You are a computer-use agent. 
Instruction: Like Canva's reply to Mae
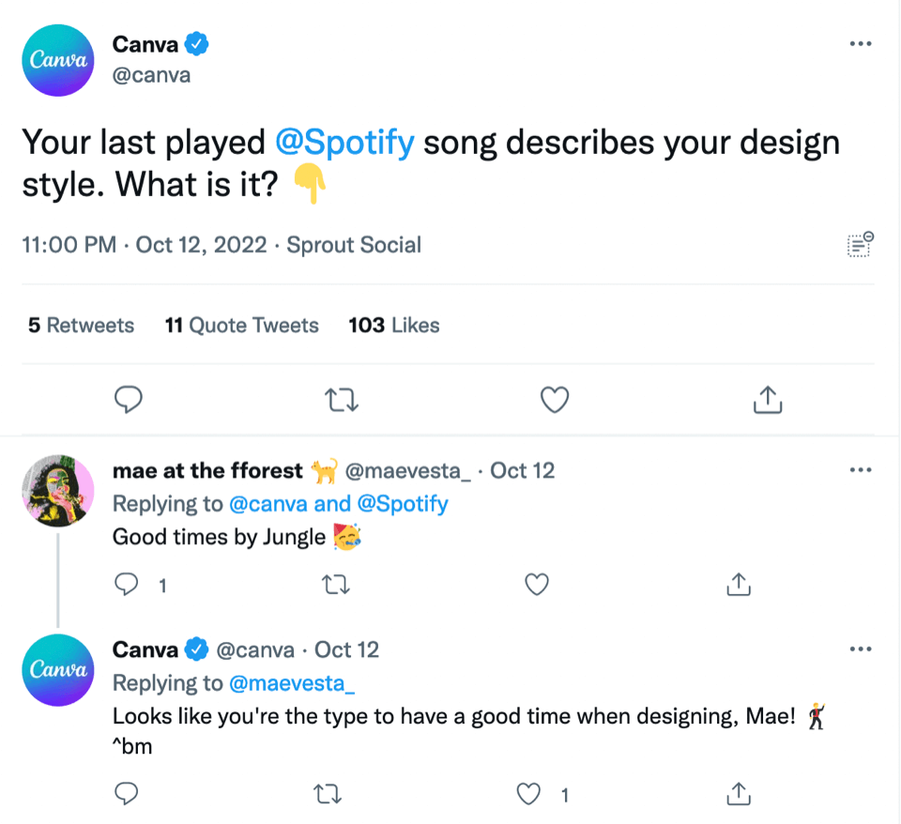[x=528, y=793]
